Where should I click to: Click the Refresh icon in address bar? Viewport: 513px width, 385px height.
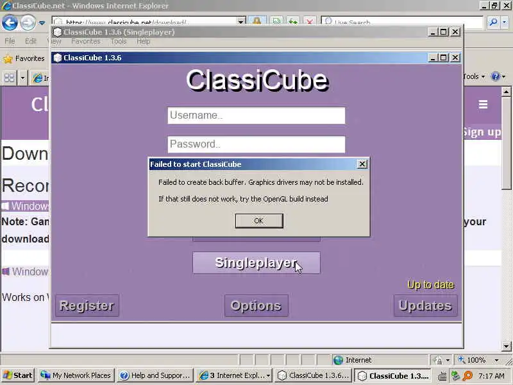pyautogui.click(x=293, y=22)
